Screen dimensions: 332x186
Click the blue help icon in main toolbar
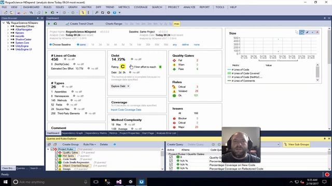115,12
